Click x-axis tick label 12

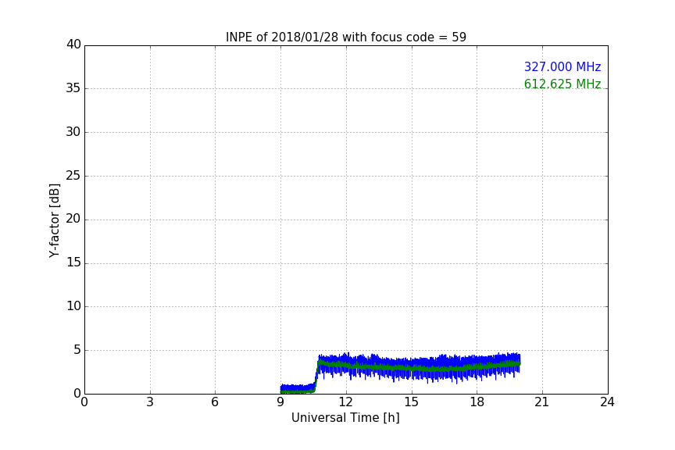tap(345, 402)
